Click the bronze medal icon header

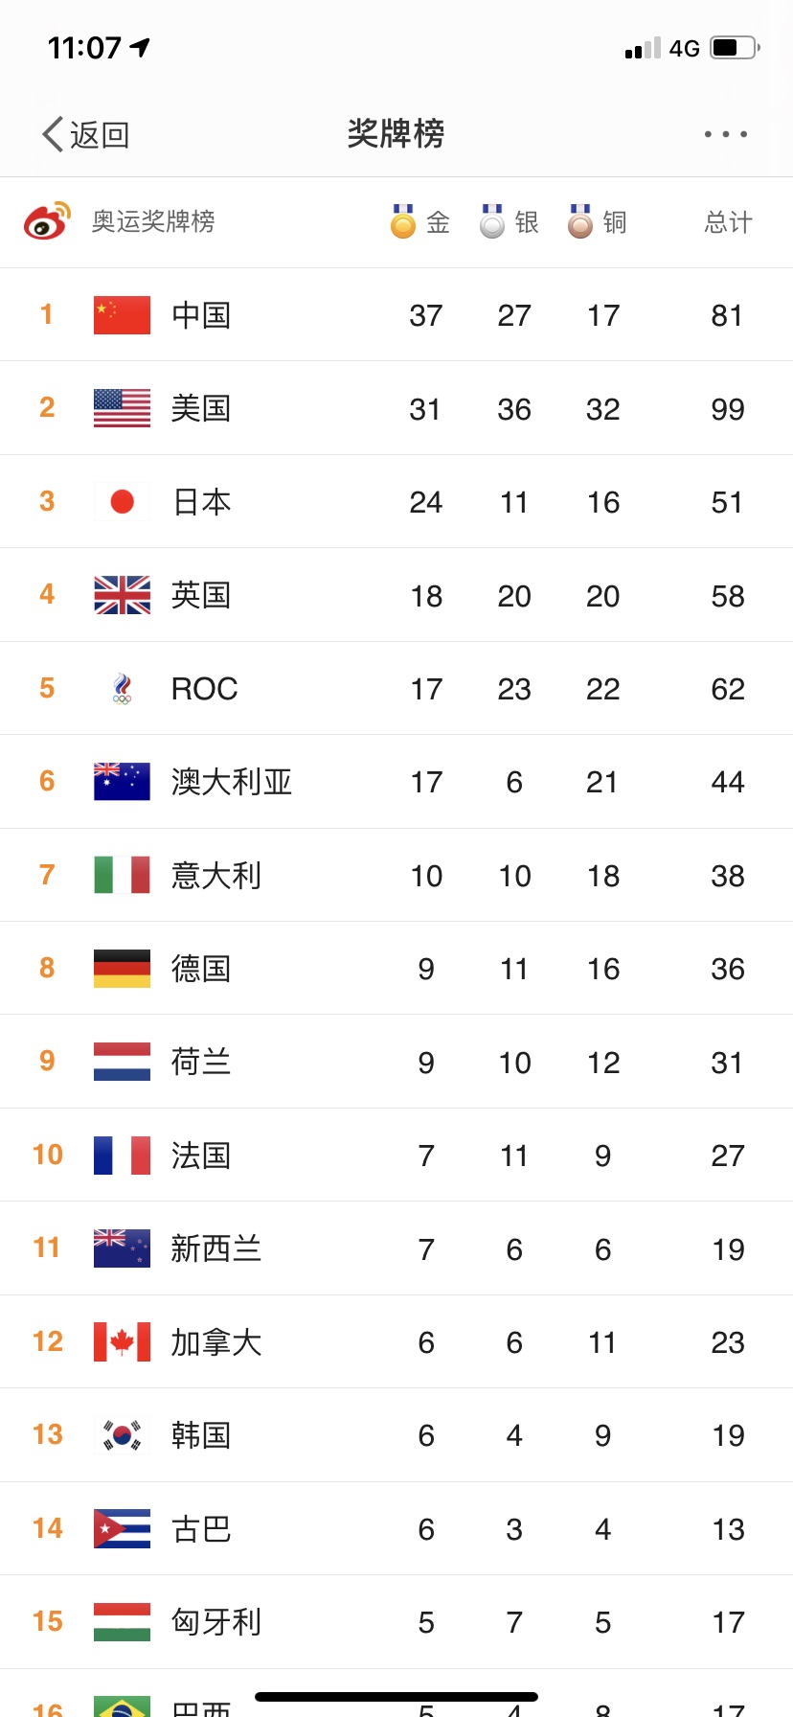click(580, 221)
